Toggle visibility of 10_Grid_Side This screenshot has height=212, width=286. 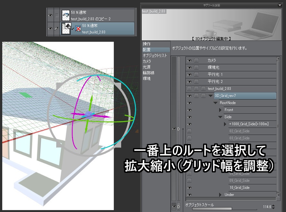(190, 187)
